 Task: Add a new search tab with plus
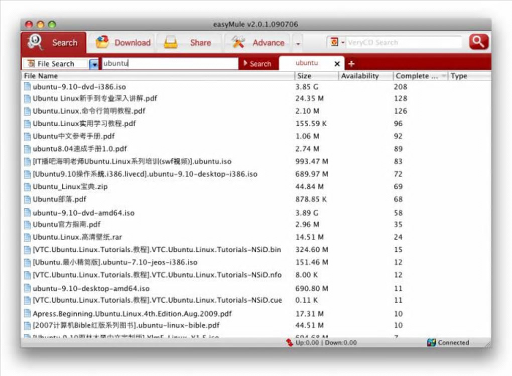(351, 64)
